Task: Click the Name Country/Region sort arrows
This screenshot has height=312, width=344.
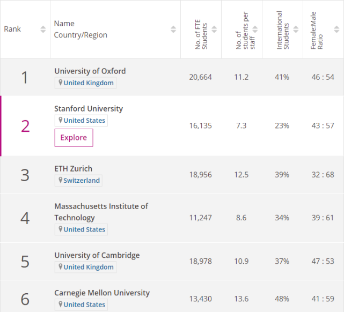Action: point(173,29)
